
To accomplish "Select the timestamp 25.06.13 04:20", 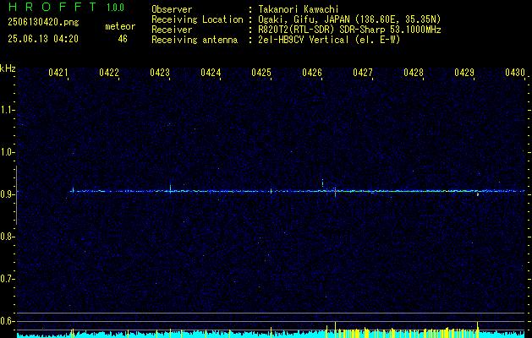I will point(43,39).
